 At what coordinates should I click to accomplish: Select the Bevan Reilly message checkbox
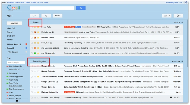coord(32,27)
